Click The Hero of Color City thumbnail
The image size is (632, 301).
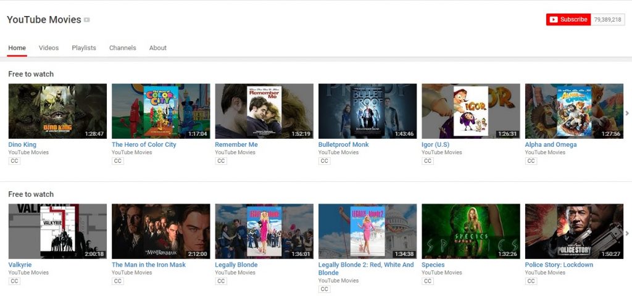pos(160,111)
